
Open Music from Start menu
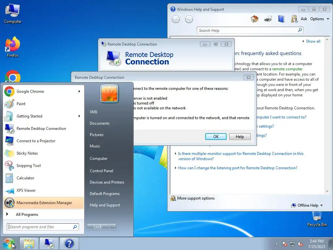95,146
